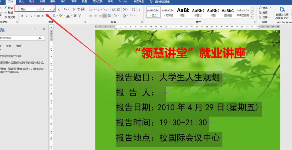Increase font size with the grow-font icon
Viewport: 292px width, 150px height.
54,9
